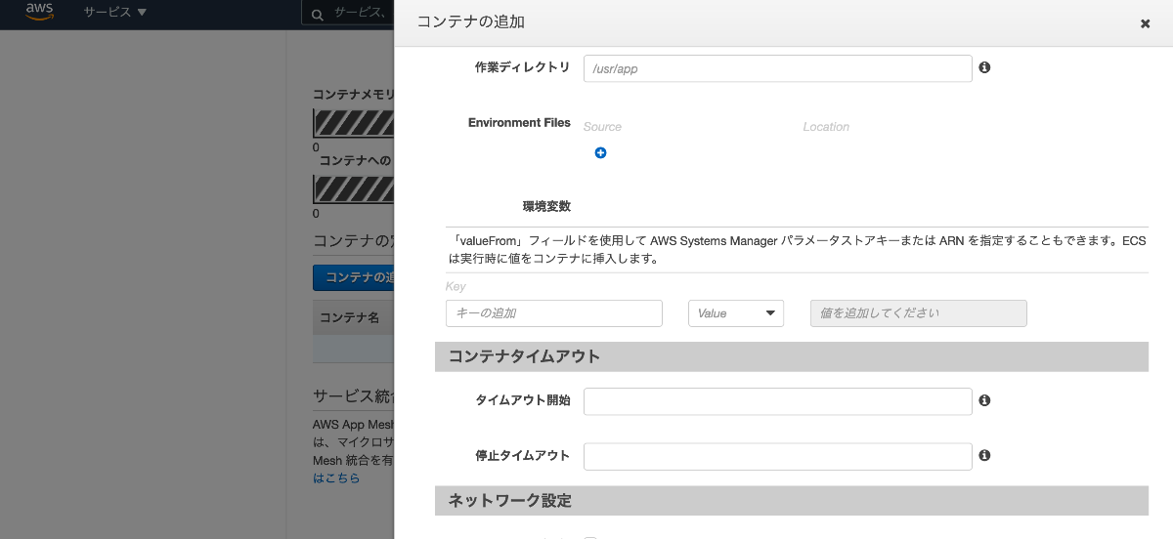The height and width of the screenshot is (539, 1173).
Task: Open the はこちら link
Action: (x=336, y=478)
